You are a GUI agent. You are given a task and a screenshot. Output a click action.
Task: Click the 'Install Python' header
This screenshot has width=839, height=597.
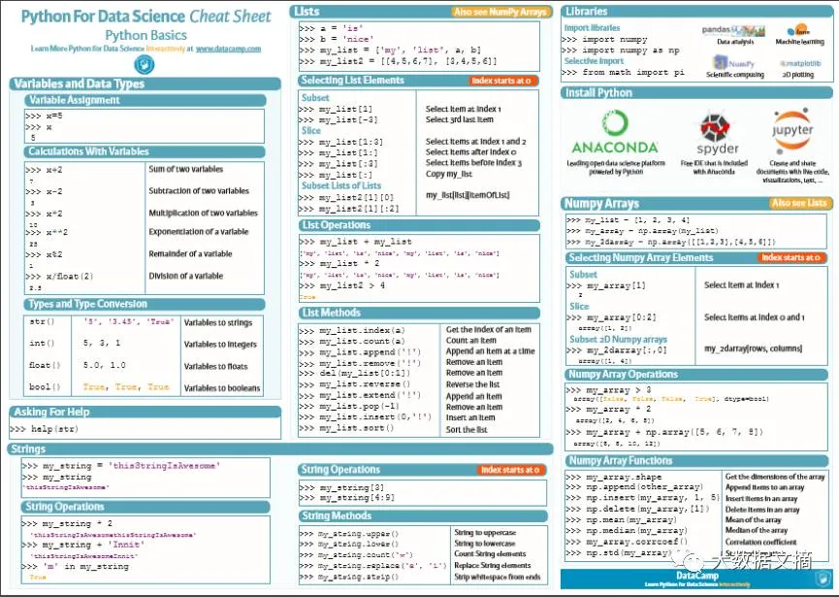pyautogui.click(x=696, y=92)
